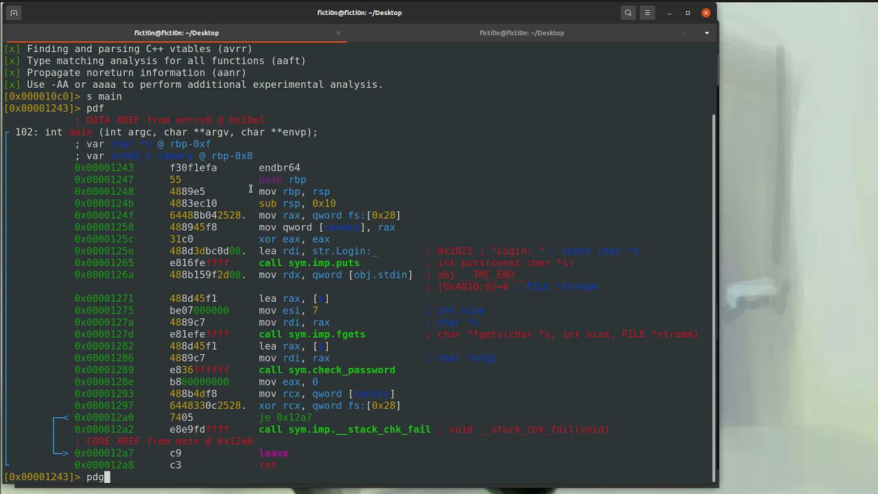Viewport: 878px width, 494px height.
Task: Click the '[0x00001243]> pdf' command line
Action: [x=54, y=108]
